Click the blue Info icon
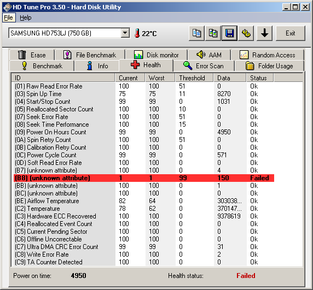This screenshot has width=313, height=290. point(90,66)
